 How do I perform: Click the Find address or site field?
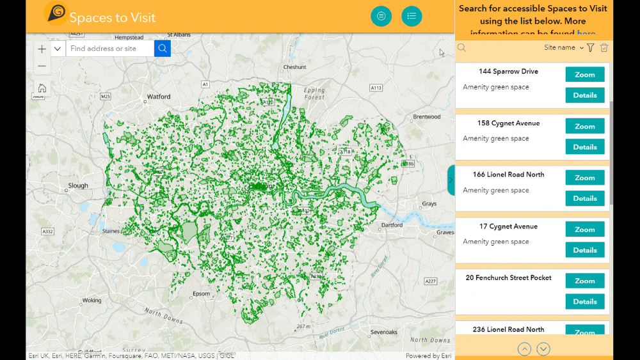pyautogui.click(x=110, y=49)
